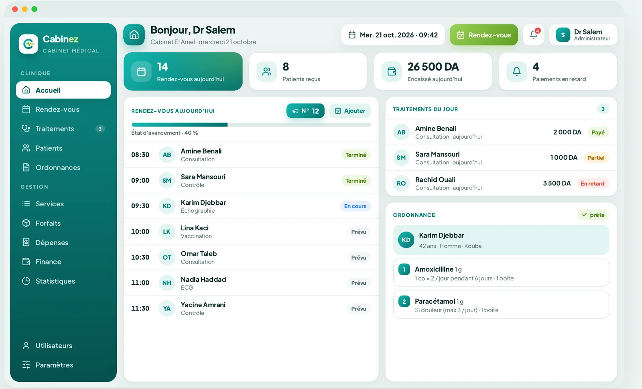Click the bell icon on the Paiements en retard card
The image size is (642, 389).
(517, 72)
